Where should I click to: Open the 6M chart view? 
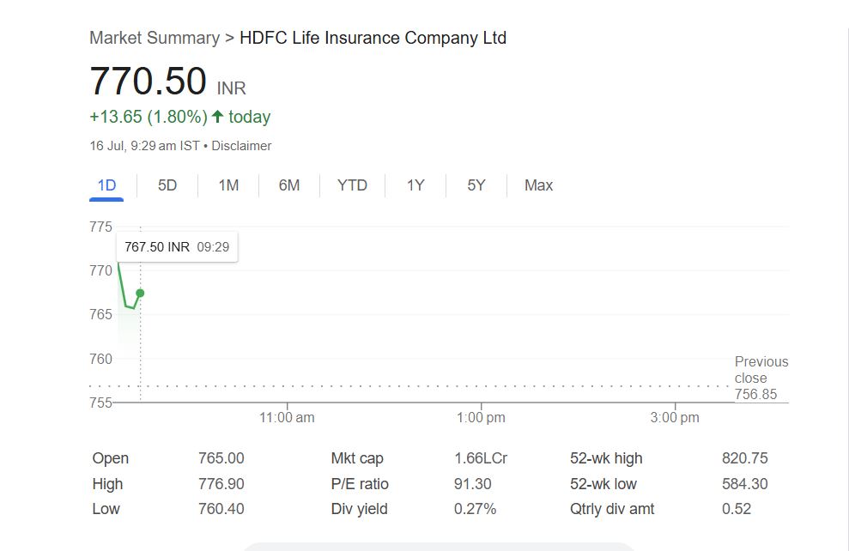[x=289, y=185]
